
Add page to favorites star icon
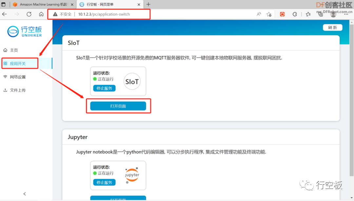(269, 14)
